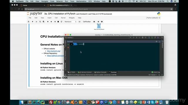This screenshot has width=188, height=105.
Task: Open the TODO tab in PyCharm
Action: tap(71, 72)
